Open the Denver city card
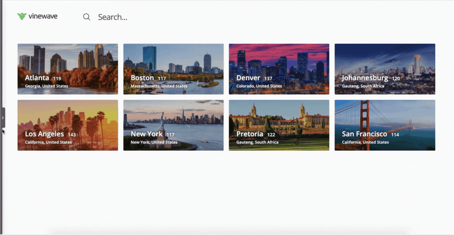This screenshot has width=454, height=235. 279,69
